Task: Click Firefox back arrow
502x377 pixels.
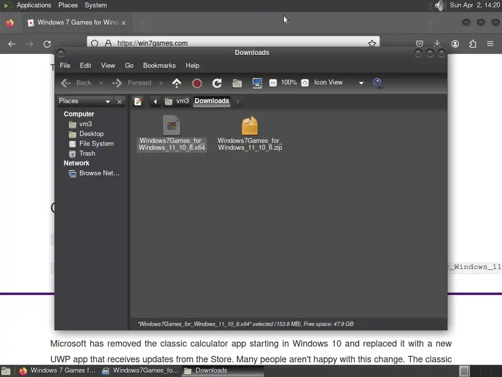Action: tap(12, 44)
